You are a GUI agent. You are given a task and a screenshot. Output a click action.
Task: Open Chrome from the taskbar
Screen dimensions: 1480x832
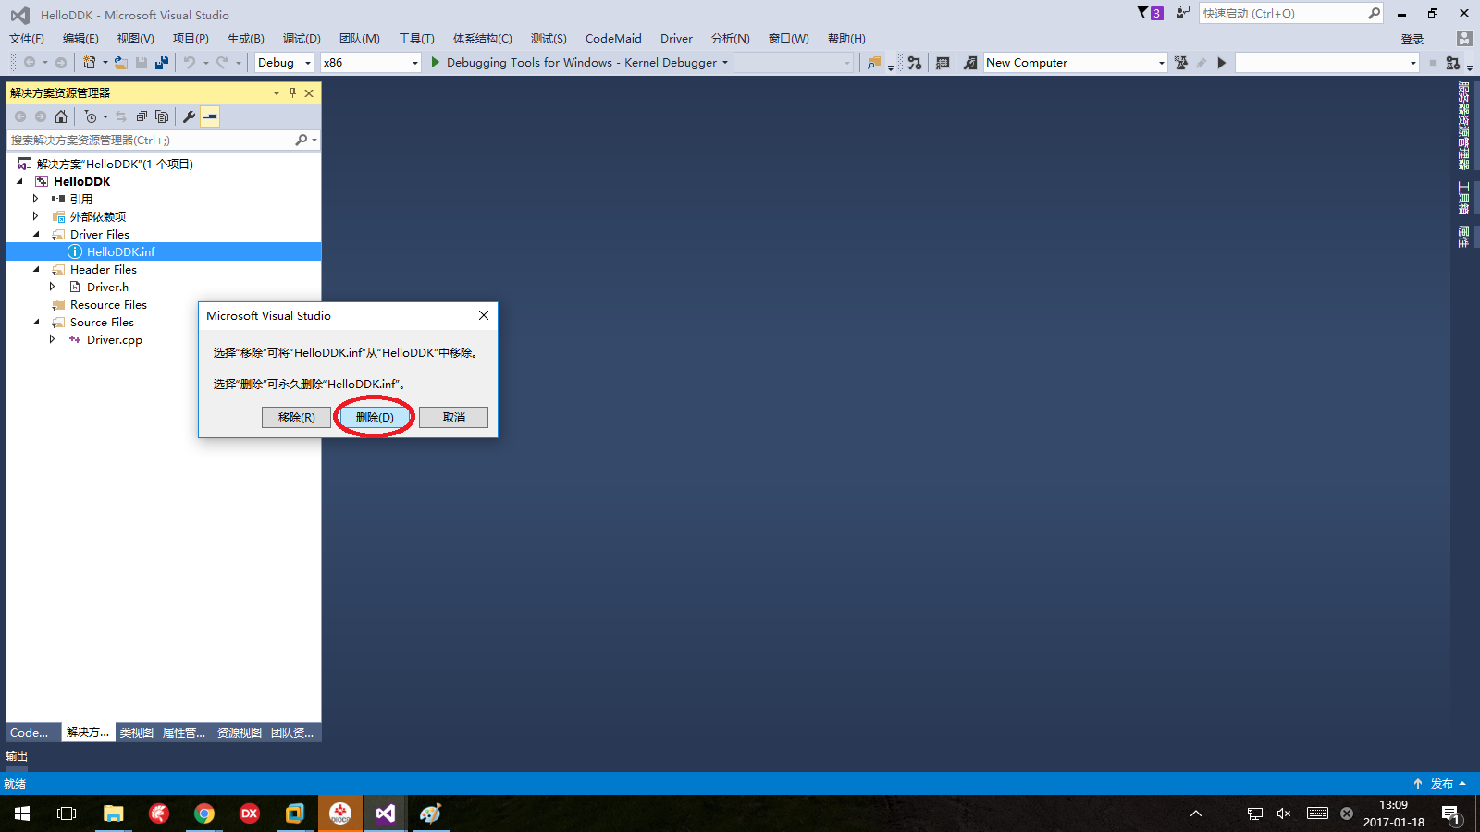point(204,814)
